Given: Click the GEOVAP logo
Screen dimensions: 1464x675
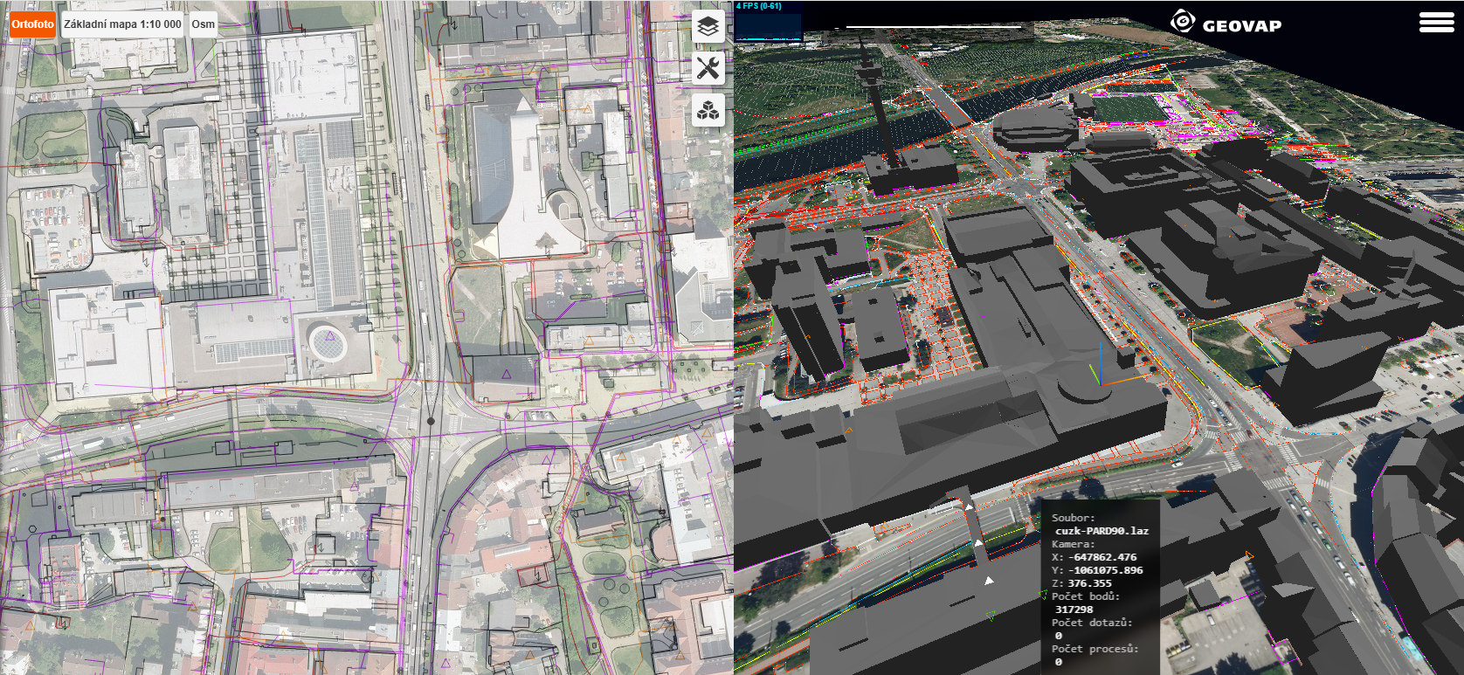Looking at the screenshot, I should coord(1226,24).
